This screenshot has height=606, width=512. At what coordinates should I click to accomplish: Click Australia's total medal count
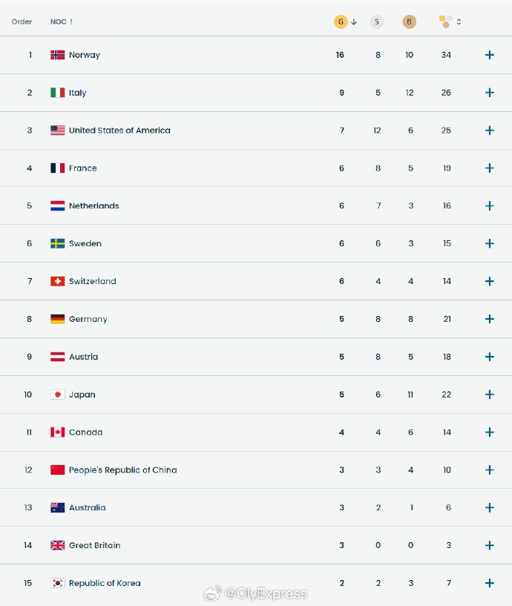(x=447, y=508)
